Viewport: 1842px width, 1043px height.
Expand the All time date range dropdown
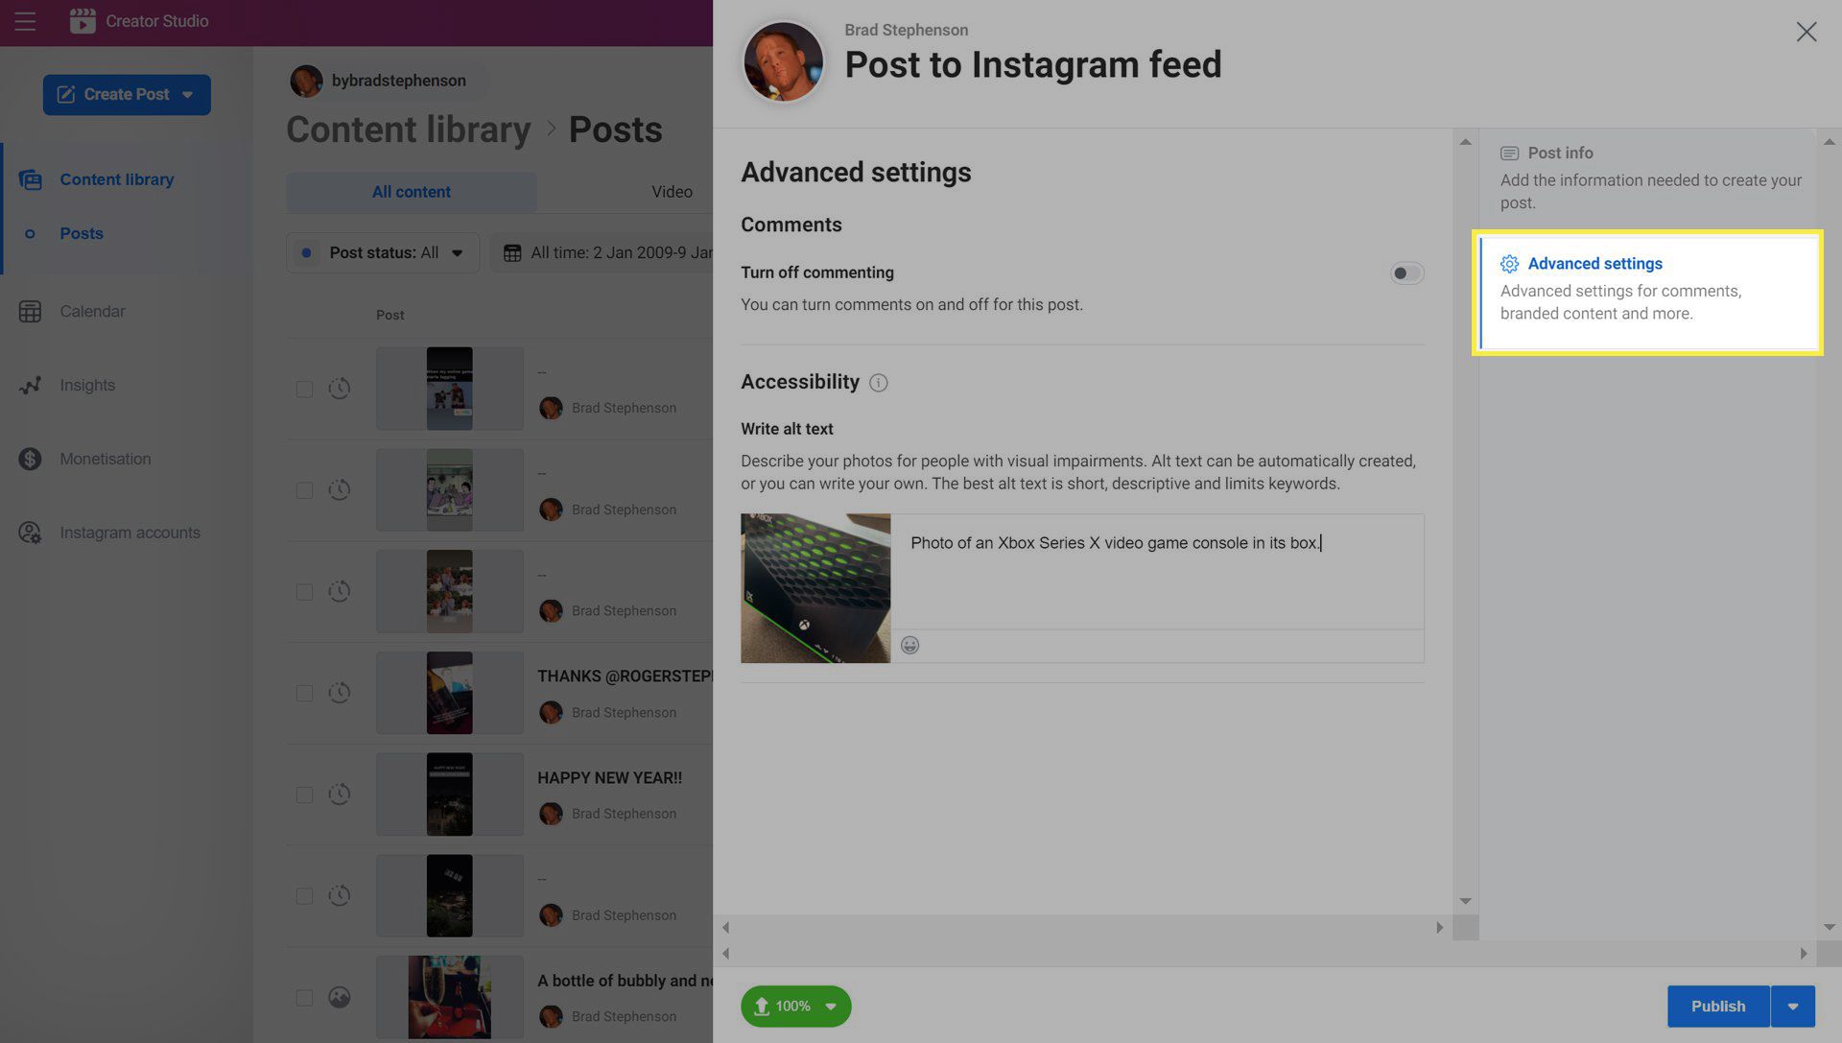(x=620, y=252)
